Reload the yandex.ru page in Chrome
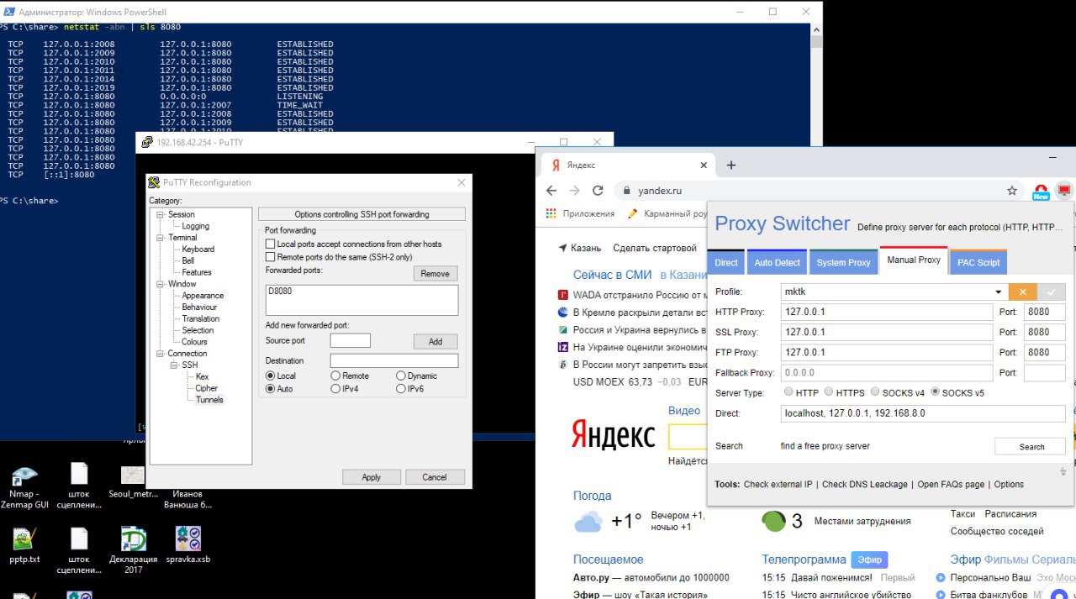 tap(598, 191)
